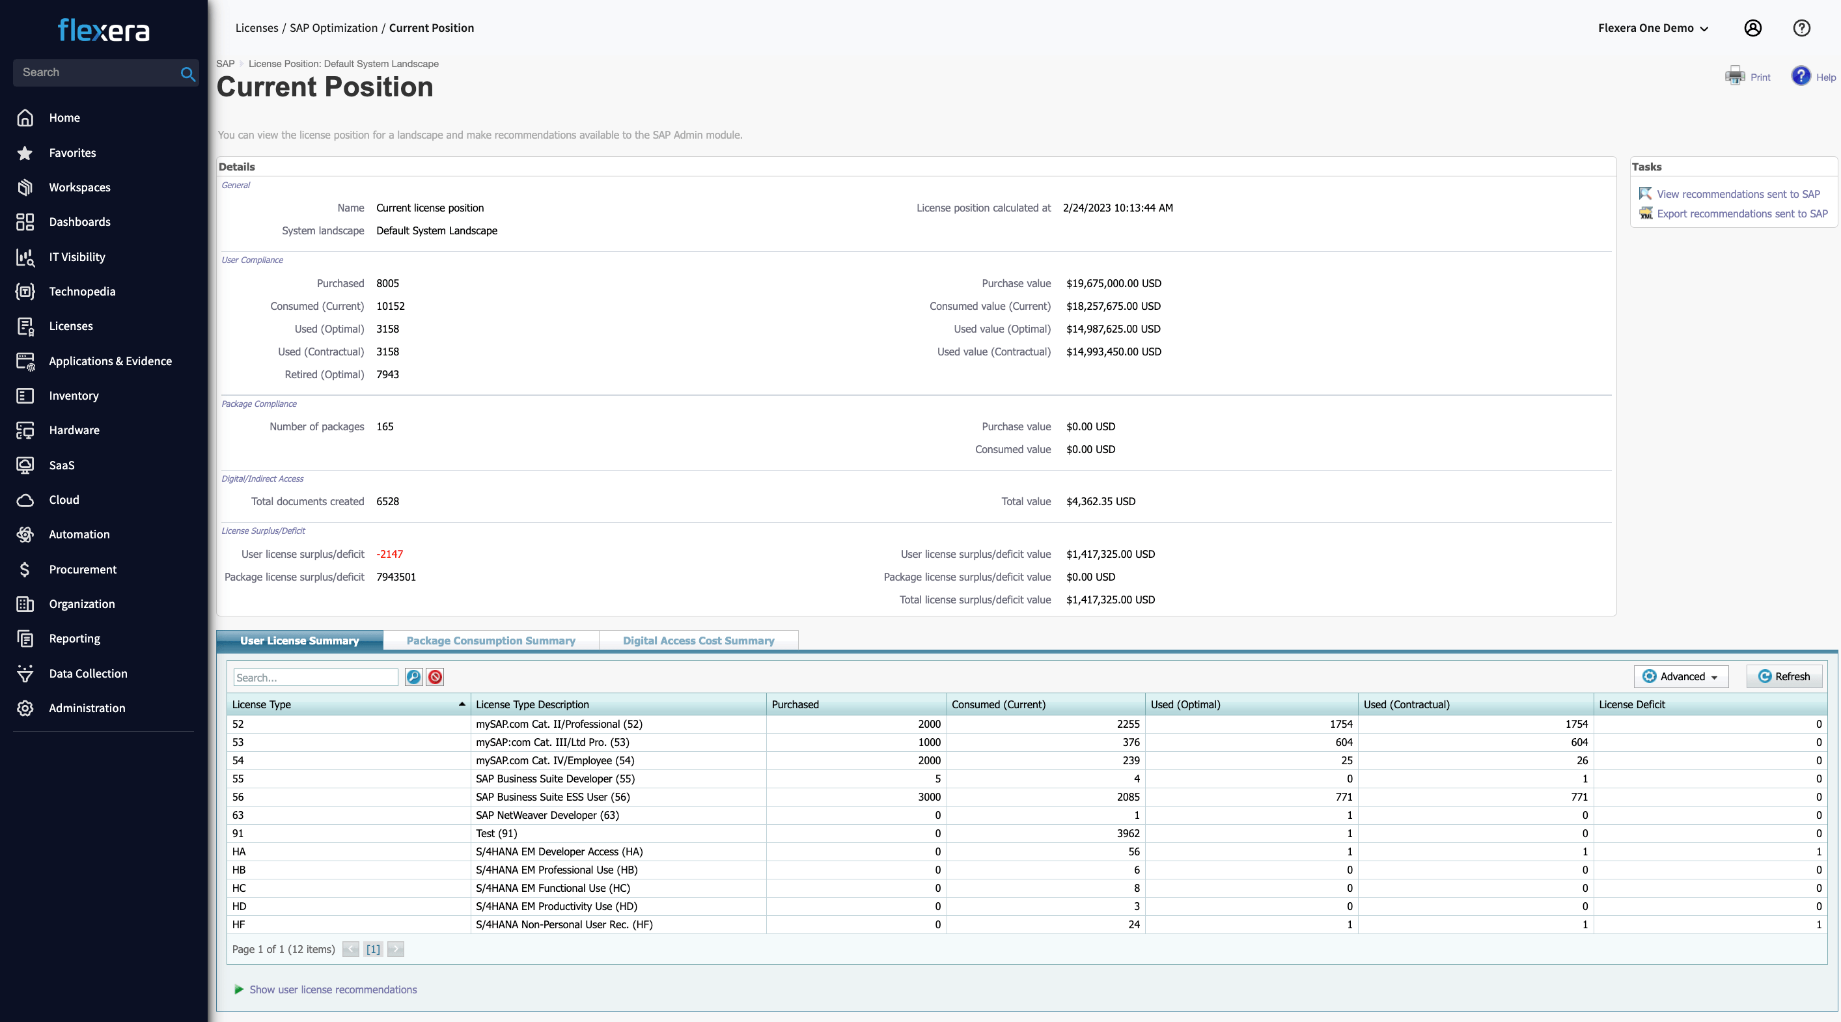This screenshot has width=1841, height=1022.
Task: Click the red clear-search icon
Action: (436, 677)
